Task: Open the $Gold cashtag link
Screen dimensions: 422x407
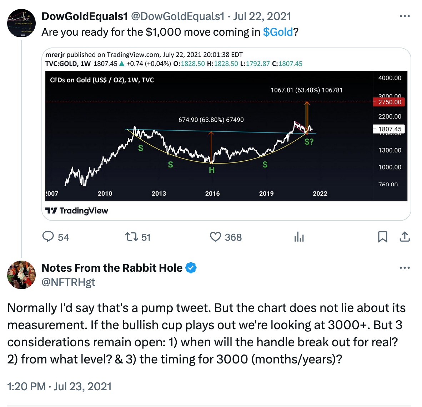Action: tap(278, 32)
